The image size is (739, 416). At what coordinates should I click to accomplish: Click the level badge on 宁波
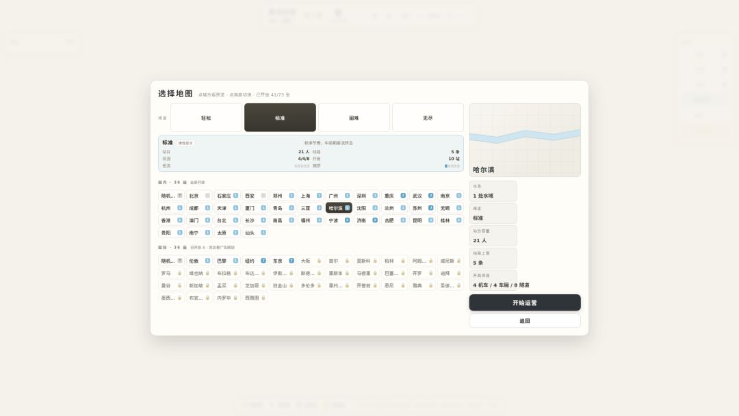348,220
